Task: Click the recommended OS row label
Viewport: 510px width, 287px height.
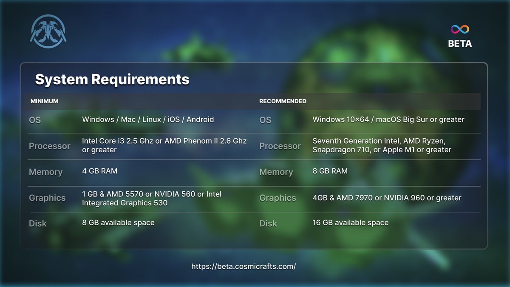Action: coord(265,120)
